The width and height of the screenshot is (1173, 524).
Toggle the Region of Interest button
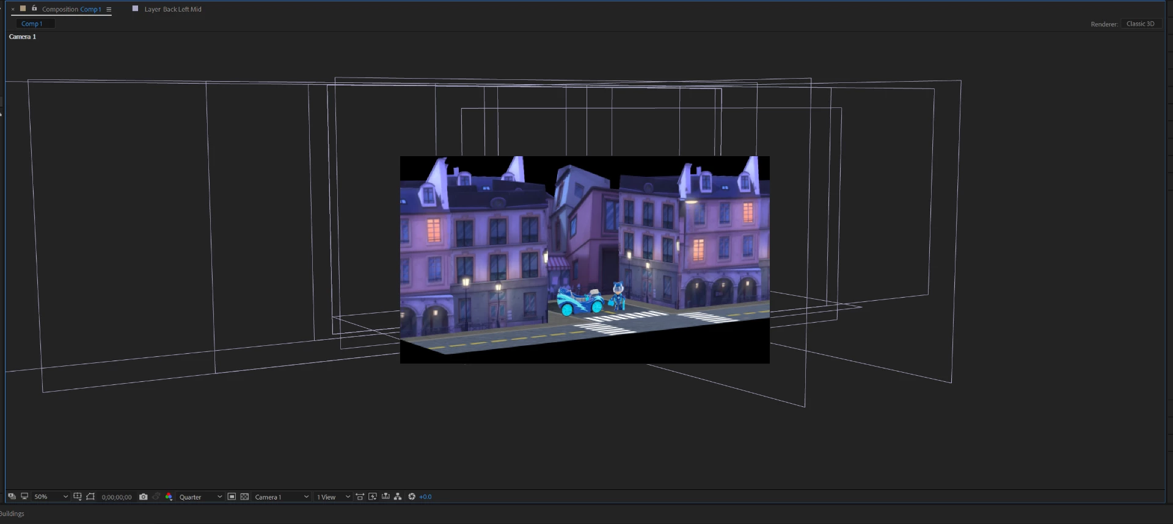click(232, 497)
